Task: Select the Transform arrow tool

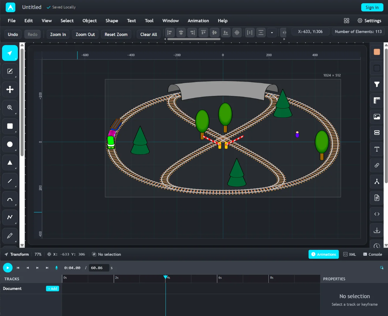Action: pyautogui.click(x=10, y=53)
